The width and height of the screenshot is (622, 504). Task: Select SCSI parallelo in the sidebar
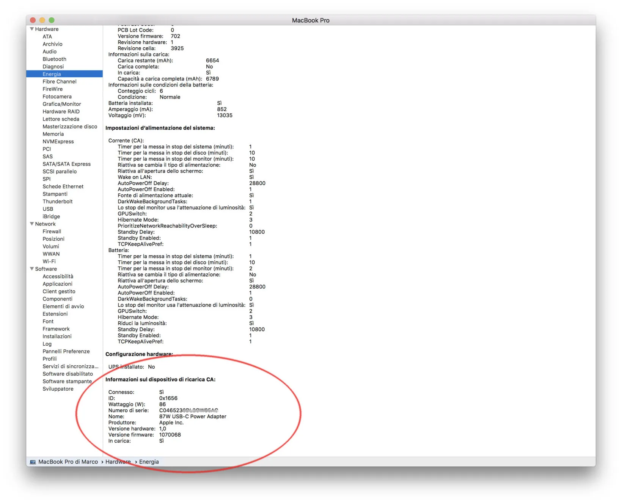pos(60,172)
